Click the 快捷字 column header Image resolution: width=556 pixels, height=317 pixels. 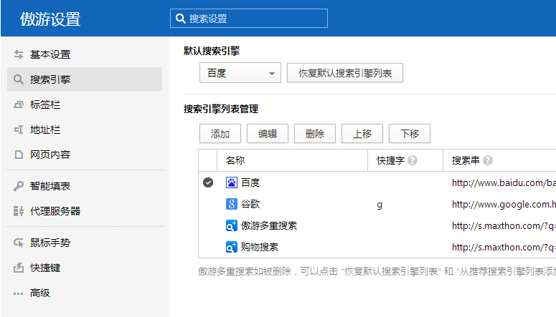click(x=390, y=160)
